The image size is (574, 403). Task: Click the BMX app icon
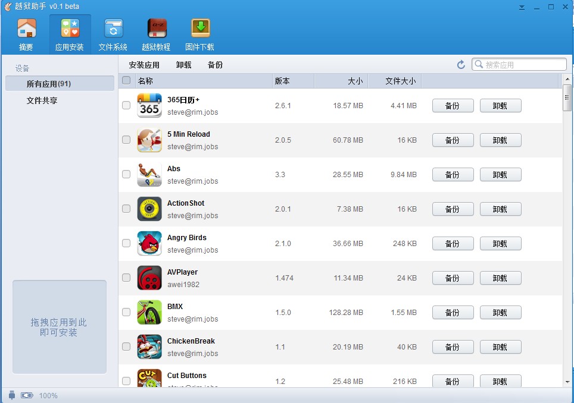[x=149, y=313]
